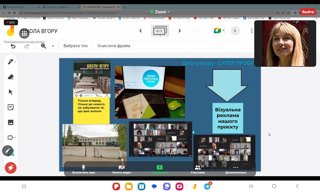Select the Pen drawing tool

click(x=10, y=62)
